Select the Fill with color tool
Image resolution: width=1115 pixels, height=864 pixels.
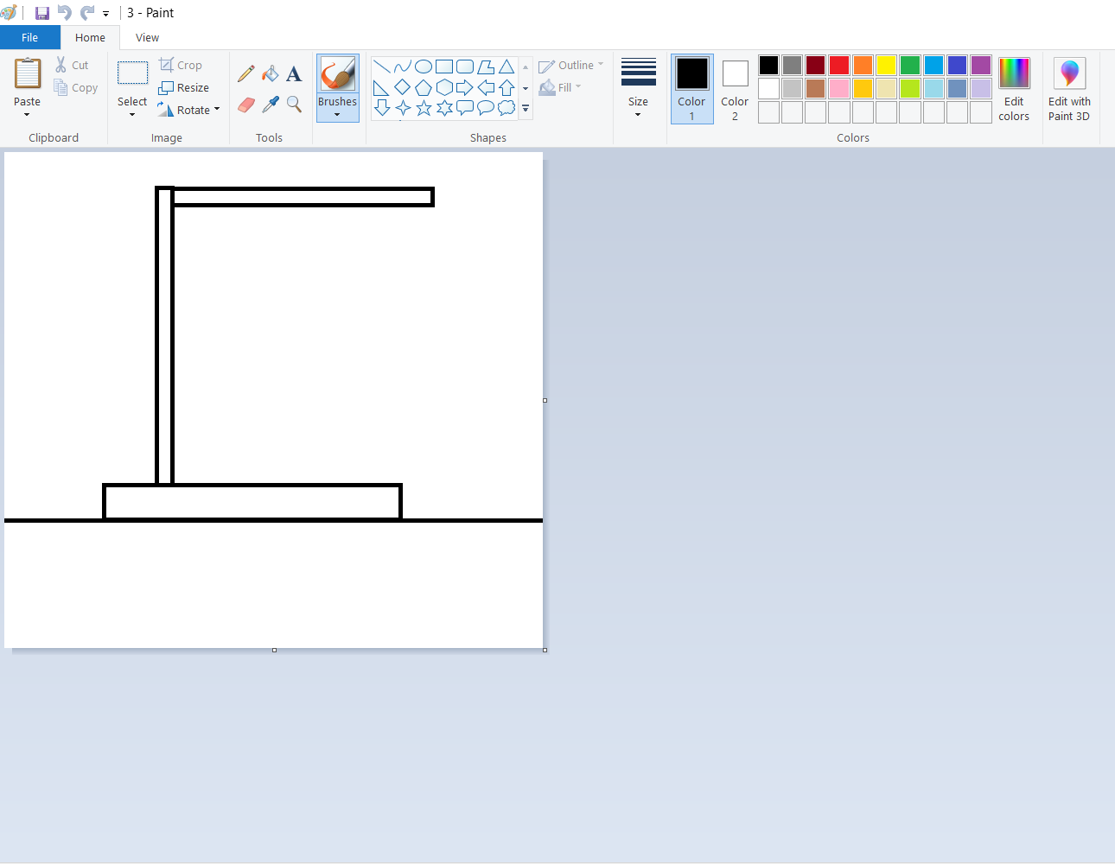(270, 73)
